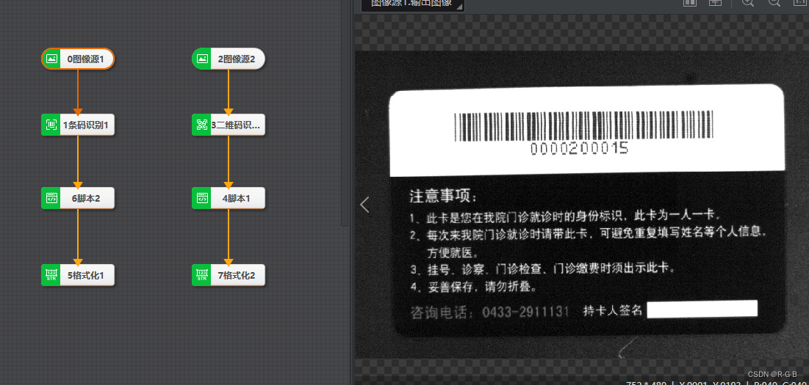The image size is (809, 385).
Task: Select the 0图像源1 image source node
Action: [x=78, y=59]
